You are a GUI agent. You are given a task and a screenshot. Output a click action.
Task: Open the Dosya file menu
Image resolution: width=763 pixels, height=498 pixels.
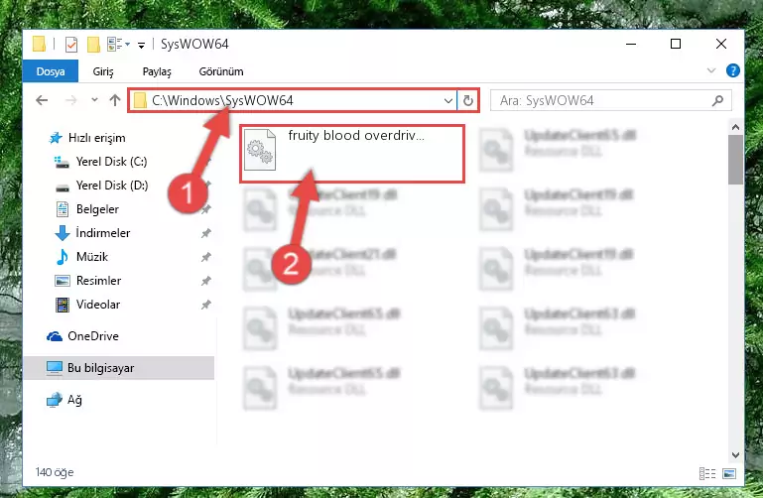point(51,71)
